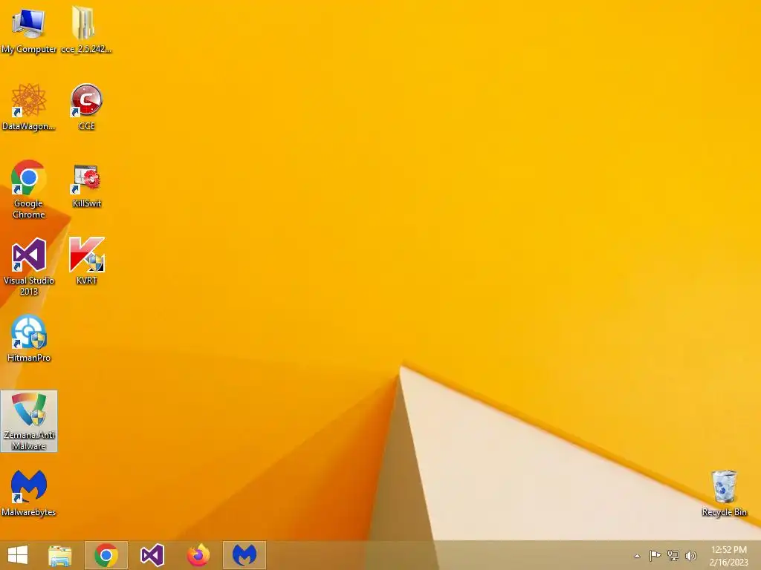Select the CCE desktop shortcut
Viewport: 761px width, 570px height.
pos(86,107)
